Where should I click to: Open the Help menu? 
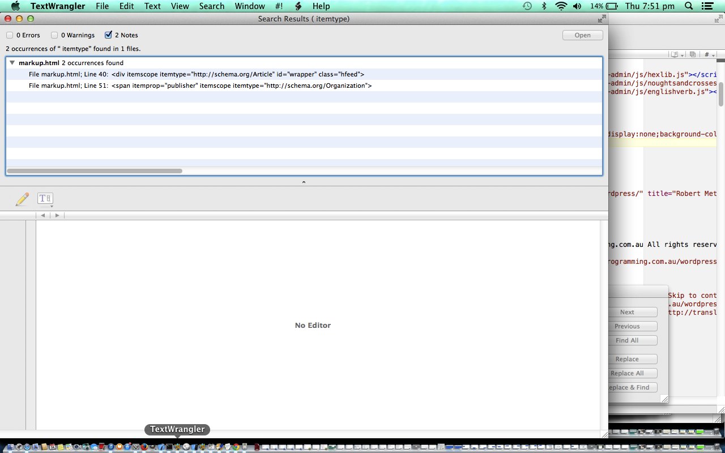pos(321,6)
